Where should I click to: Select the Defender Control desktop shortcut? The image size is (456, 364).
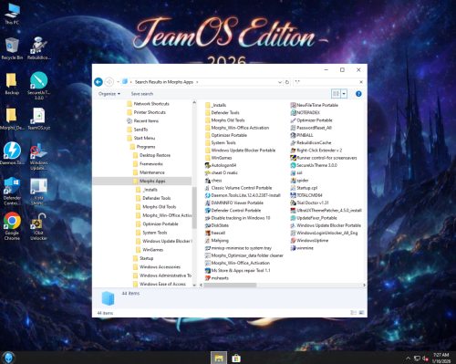(12, 191)
